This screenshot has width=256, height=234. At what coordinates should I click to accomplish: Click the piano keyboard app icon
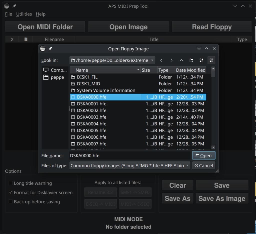(x=6, y=6)
